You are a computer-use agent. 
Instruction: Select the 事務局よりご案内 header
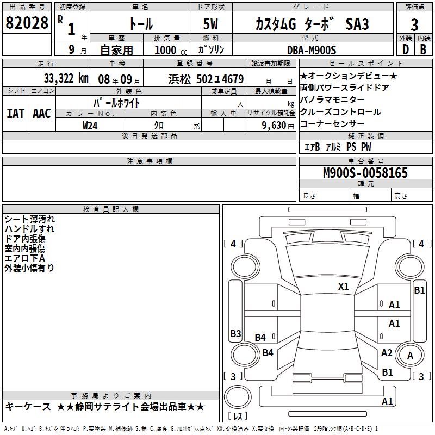click(111, 396)
